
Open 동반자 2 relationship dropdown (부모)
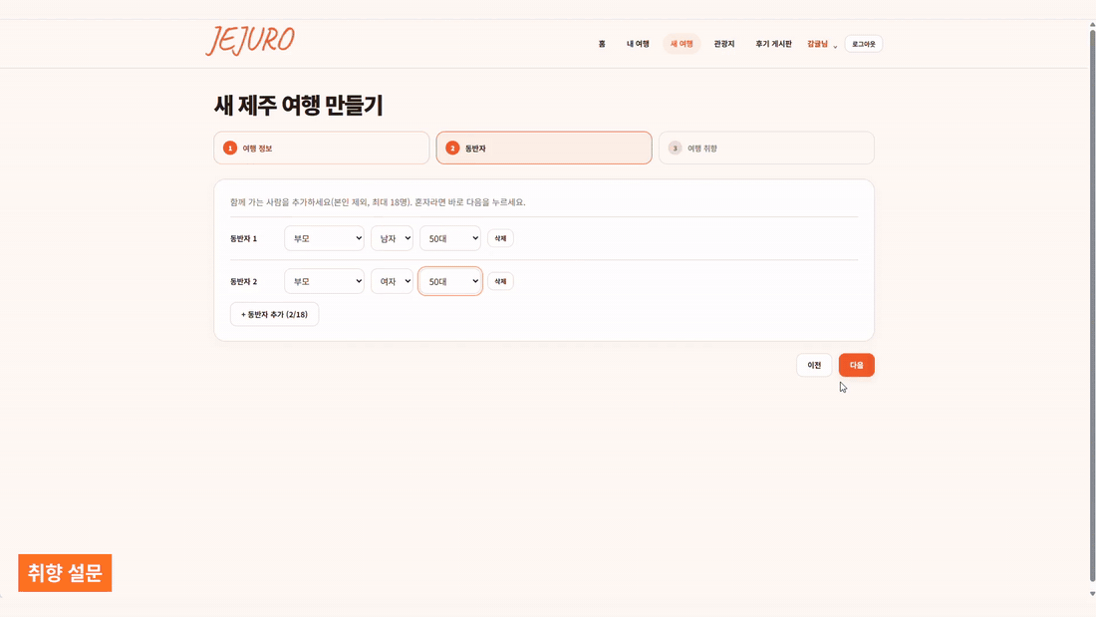[x=325, y=281]
